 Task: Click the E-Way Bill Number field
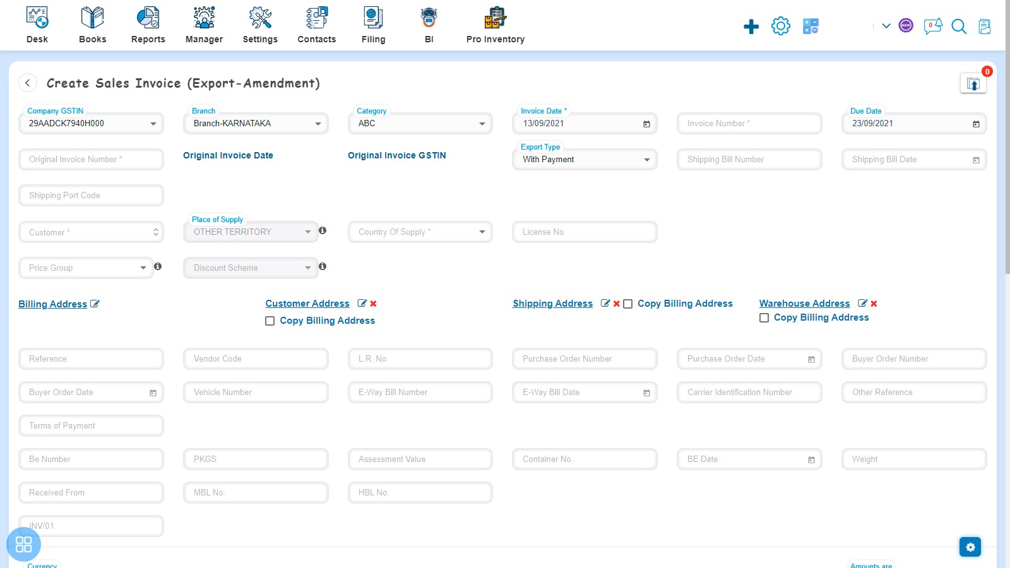[x=420, y=392]
